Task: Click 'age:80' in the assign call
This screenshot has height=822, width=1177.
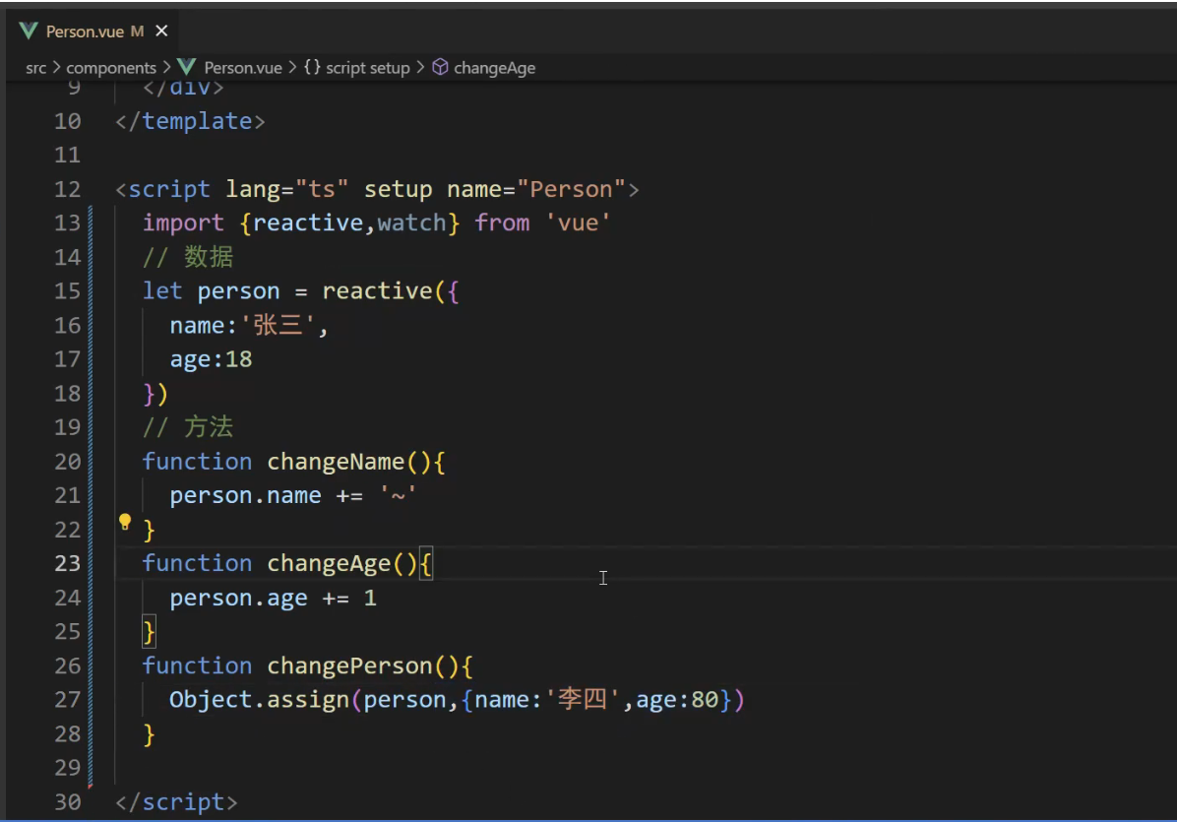Action: click(678, 700)
